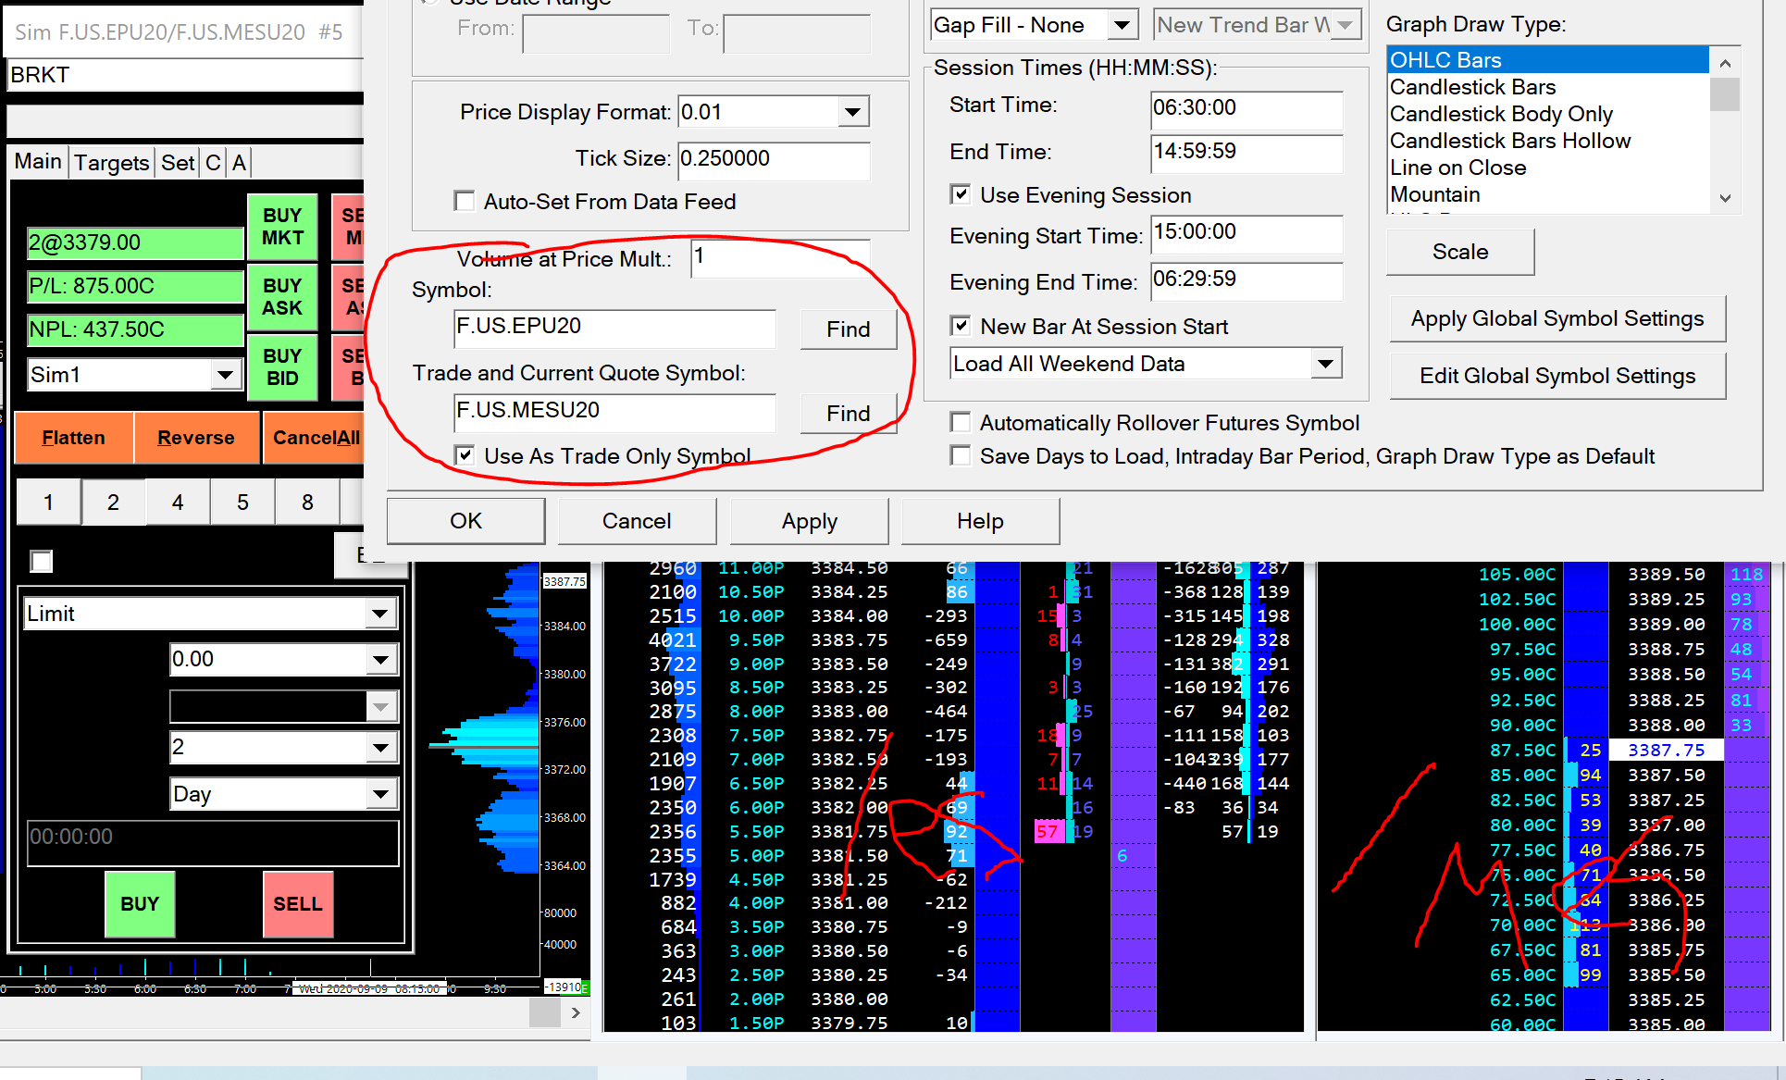Click the BUY MKT button
The width and height of the screenshot is (1786, 1080).
(x=282, y=227)
